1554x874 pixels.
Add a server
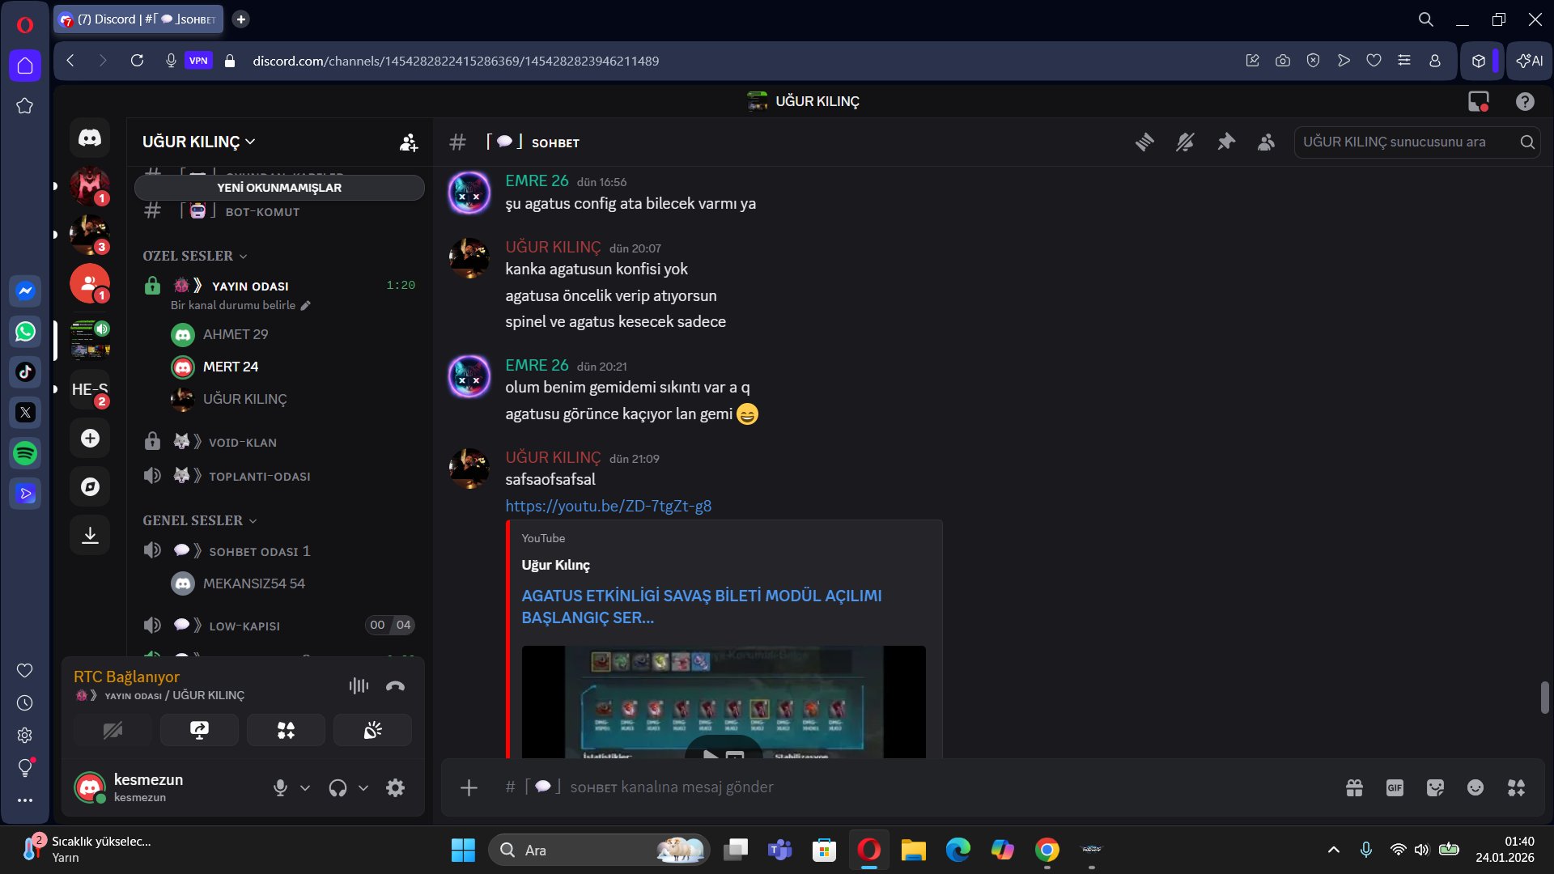tap(90, 438)
